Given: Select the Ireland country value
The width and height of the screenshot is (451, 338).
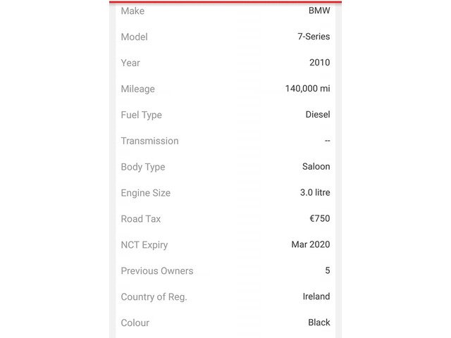Looking at the screenshot, I should coord(316,296).
